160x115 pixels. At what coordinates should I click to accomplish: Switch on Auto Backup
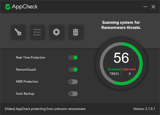(73, 94)
